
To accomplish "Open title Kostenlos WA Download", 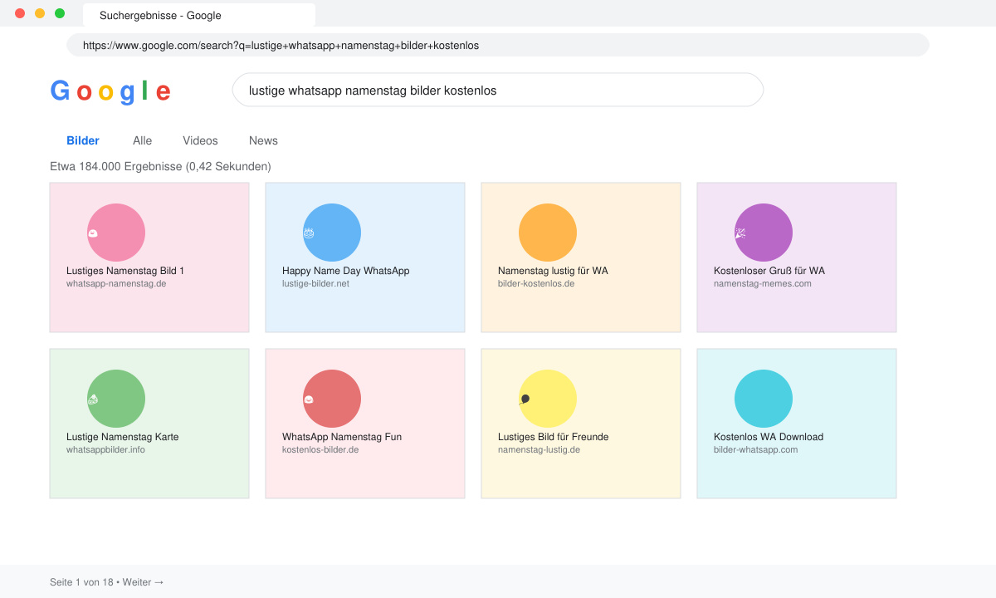I will [769, 437].
